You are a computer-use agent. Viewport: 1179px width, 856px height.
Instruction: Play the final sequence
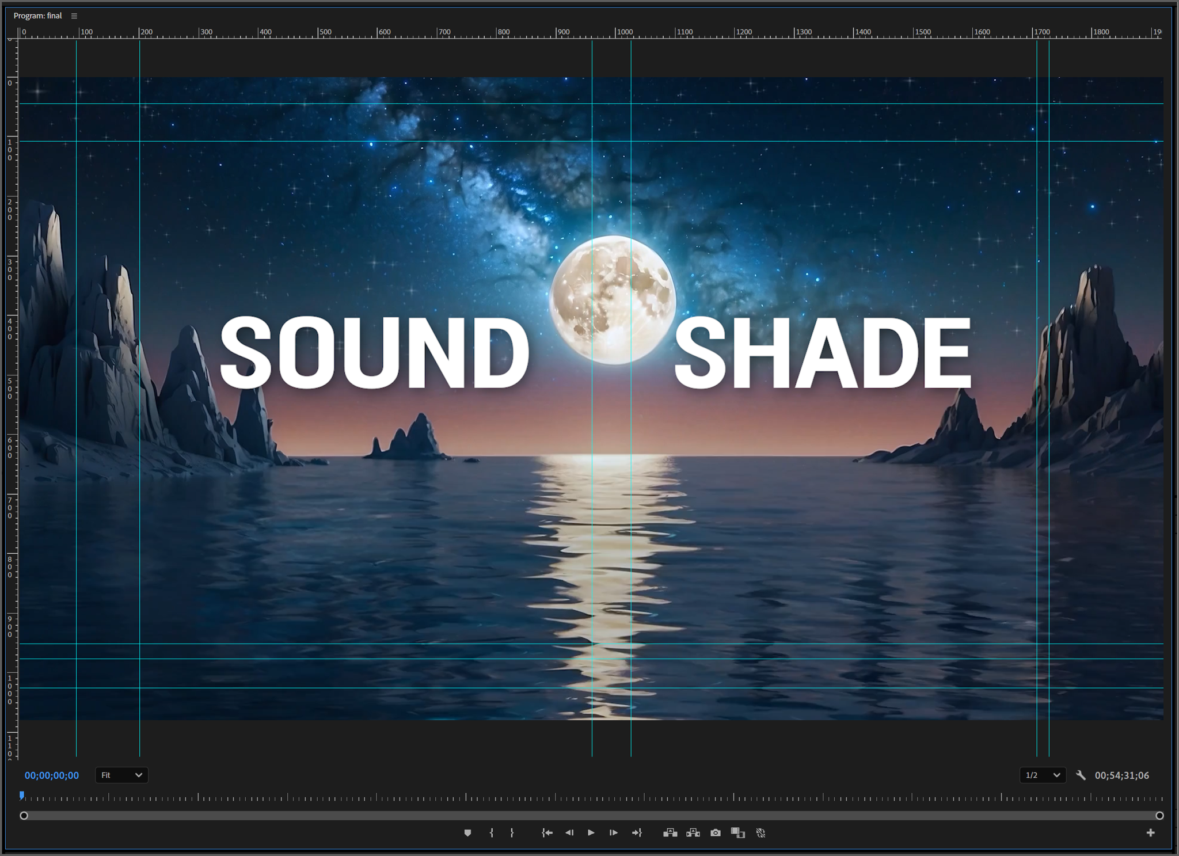click(591, 832)
